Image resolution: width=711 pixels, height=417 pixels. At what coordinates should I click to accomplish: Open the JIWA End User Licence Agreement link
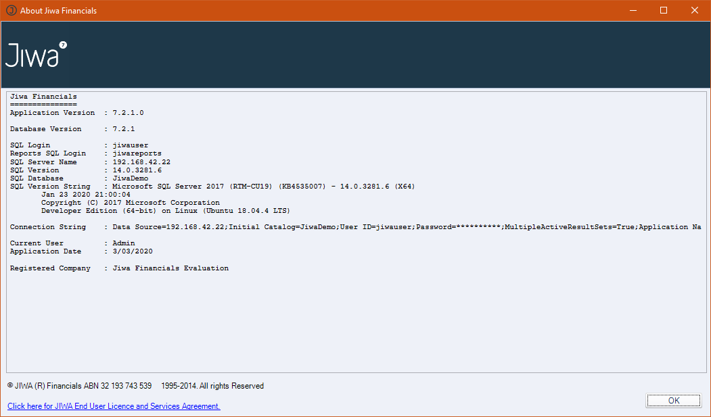(x=114, y=406)
